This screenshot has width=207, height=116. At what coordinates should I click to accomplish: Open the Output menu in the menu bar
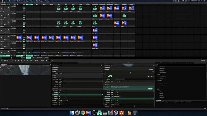pyautogui.click(x=41, y=1)
